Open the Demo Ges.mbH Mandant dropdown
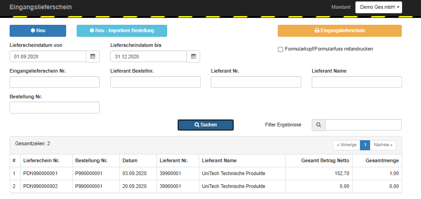421x199 pixels. (x=379, y=7)
